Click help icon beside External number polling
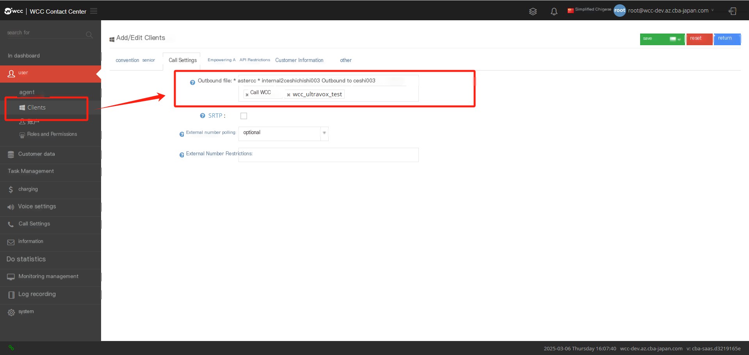Screen dimensions: 749x355 [x=181, y=134]
